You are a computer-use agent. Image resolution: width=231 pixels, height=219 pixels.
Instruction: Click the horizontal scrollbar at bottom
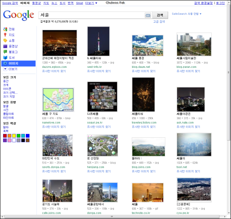112,217
